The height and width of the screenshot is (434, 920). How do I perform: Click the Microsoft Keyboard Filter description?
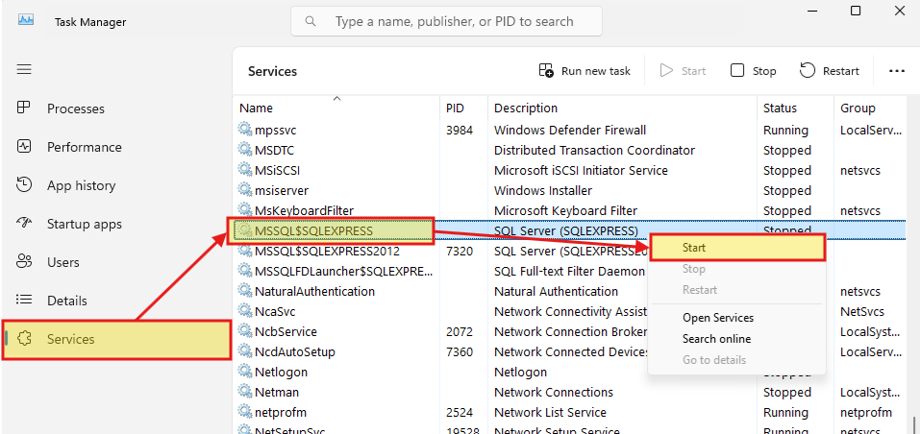click(x=565, y=210)
